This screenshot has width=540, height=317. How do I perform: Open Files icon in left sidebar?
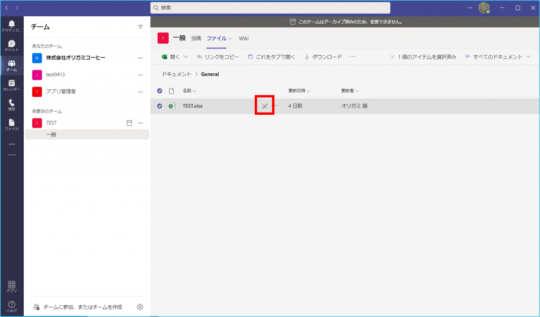click(x=12, y=124)
